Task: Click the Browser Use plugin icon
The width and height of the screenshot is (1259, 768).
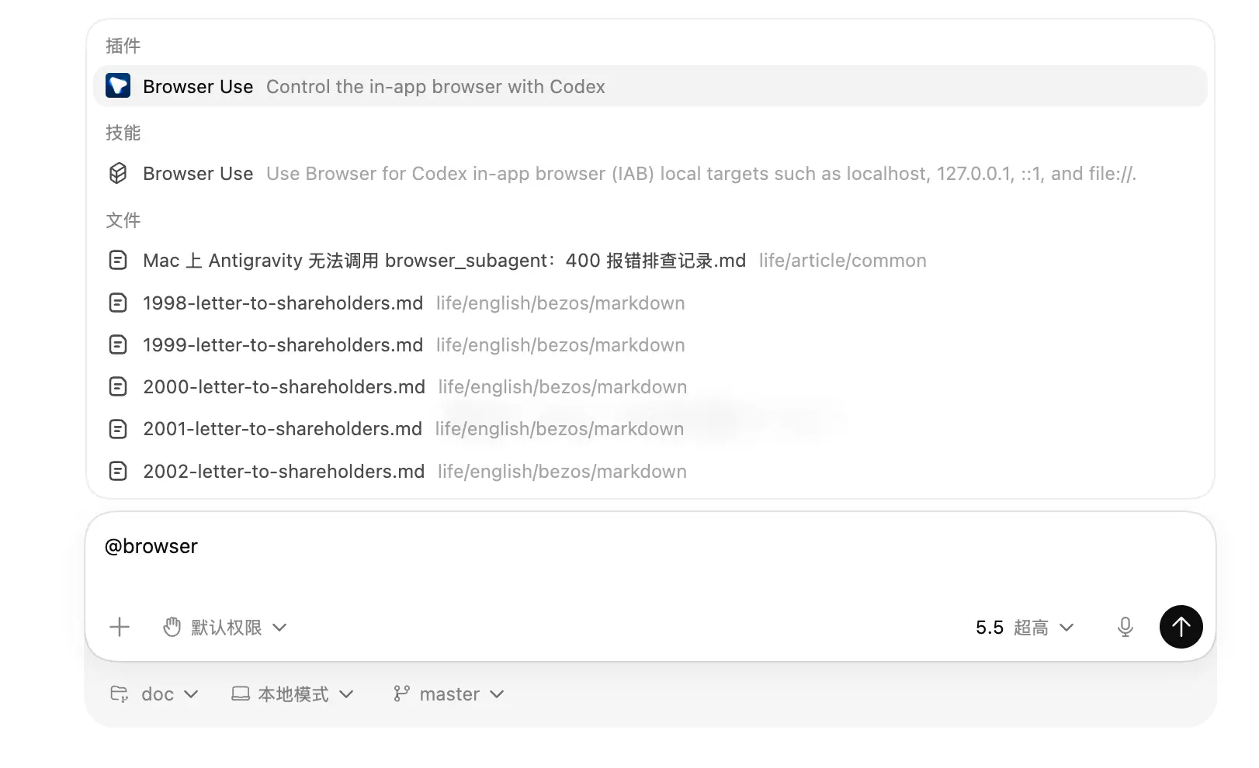Action: click(118, 86)
